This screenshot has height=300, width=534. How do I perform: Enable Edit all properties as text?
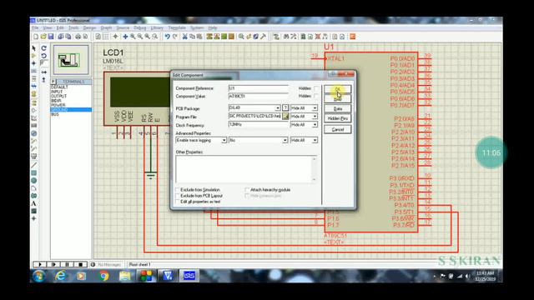(x=178, y=202)
